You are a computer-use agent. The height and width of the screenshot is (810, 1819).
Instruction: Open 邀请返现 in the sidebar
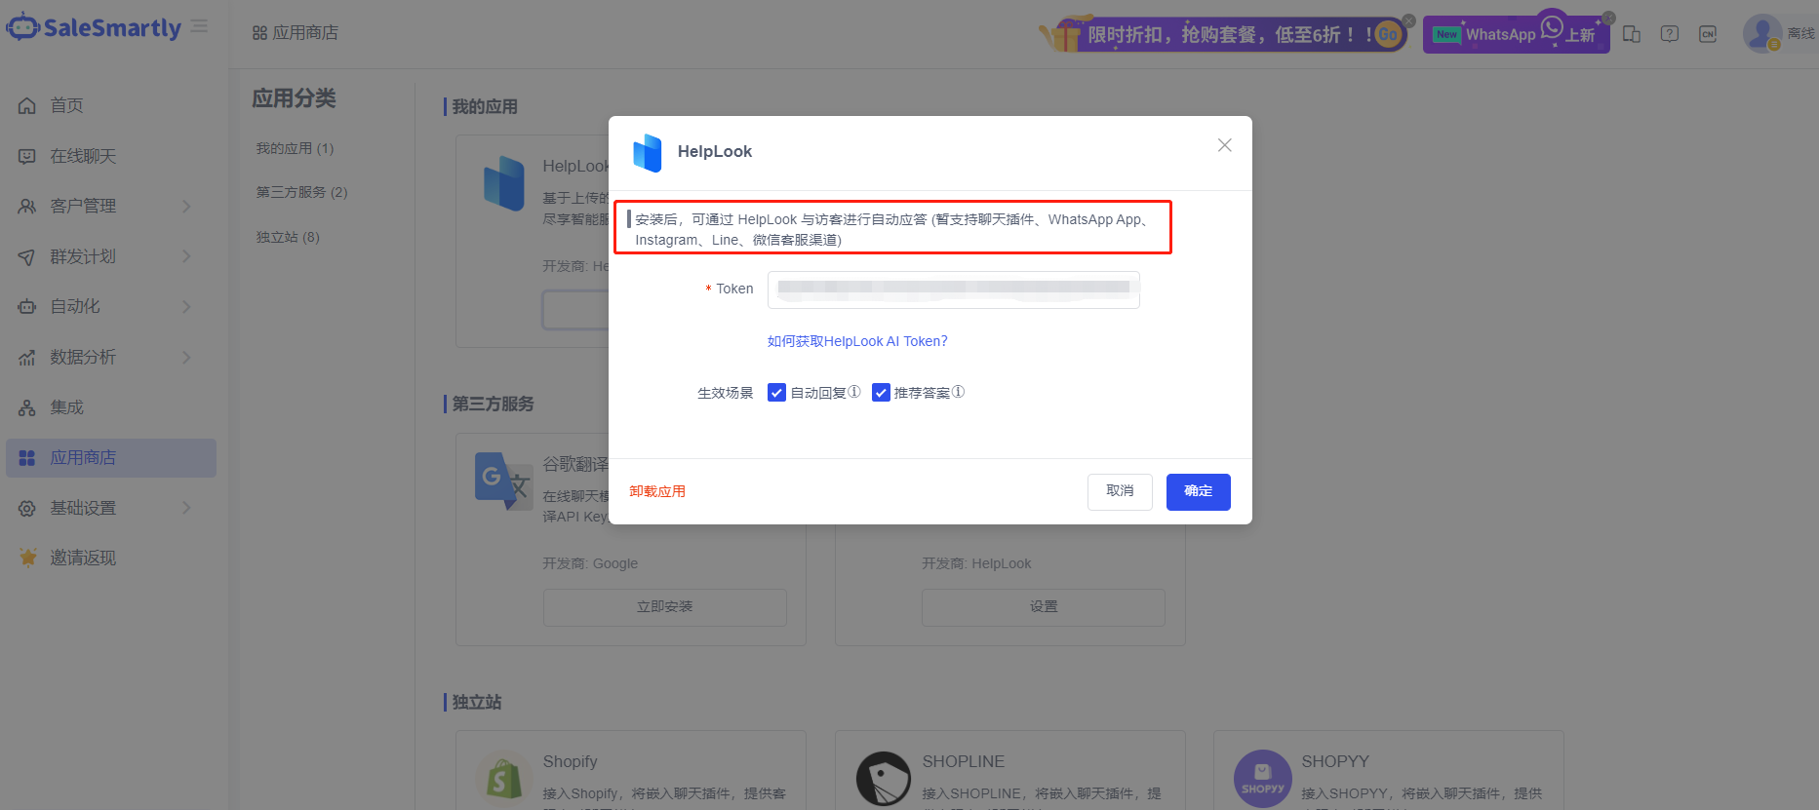[x=111, y=559]
